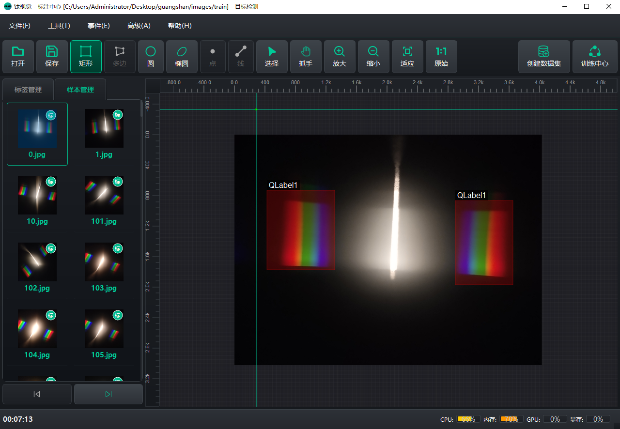Click the 原始 1:1 original size tool
The image size is (620, 429).
[x=441, y=57]
